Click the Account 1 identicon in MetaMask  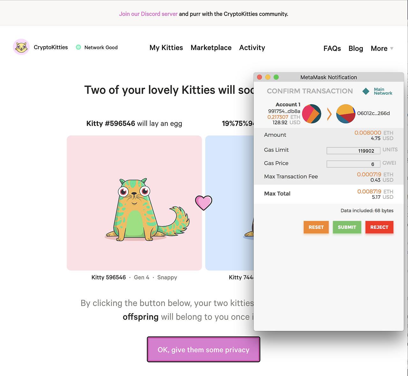click(311, 114)
